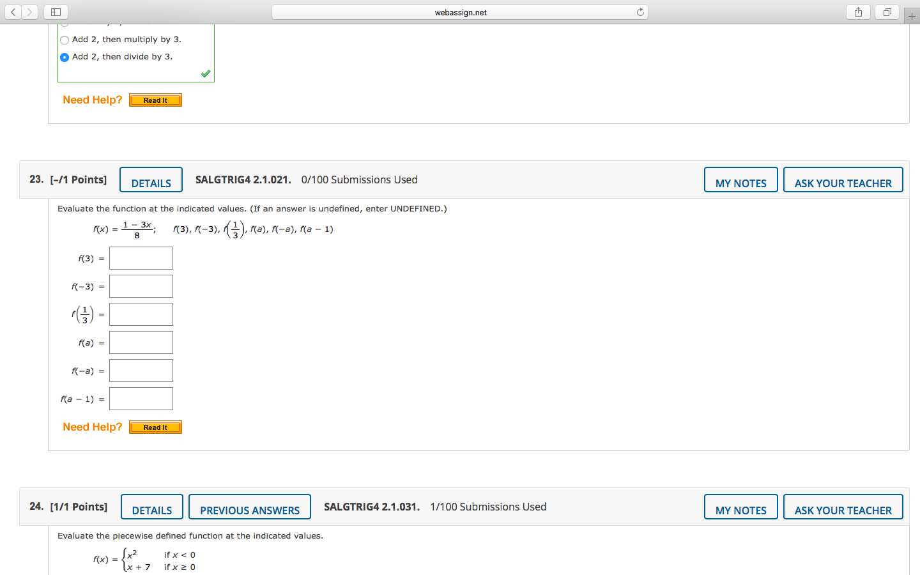Open PREVIOUS ANSWERS for question 24

(x=249, y=507)
